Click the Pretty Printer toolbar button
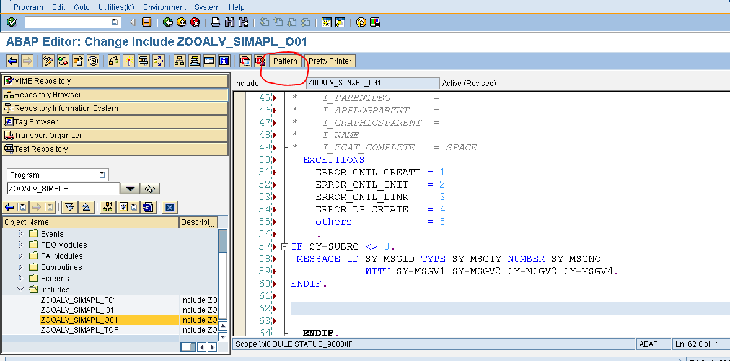The width and height of the screenshot is (730, 361). click(x=329, y=61)
